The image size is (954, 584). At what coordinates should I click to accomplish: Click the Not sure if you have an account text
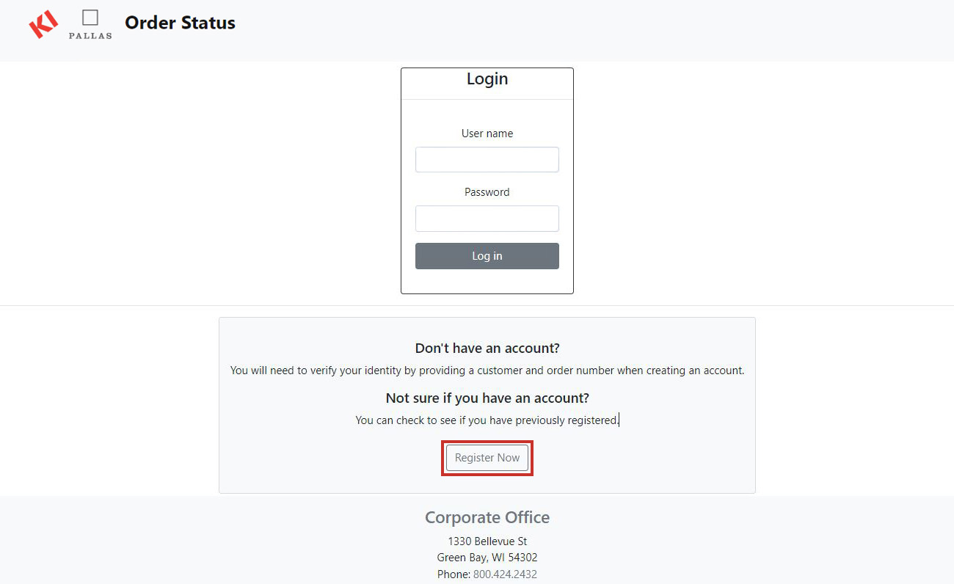pyautogui.click(x=487, y=397)
